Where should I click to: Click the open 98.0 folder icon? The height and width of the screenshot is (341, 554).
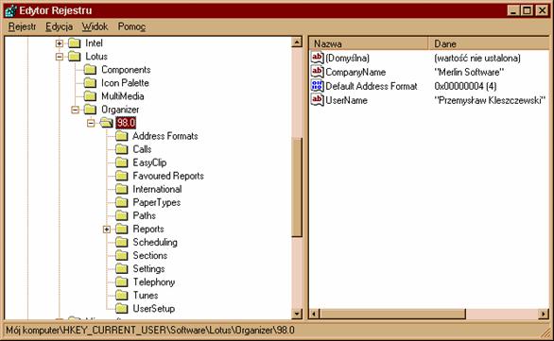[106, 123]
